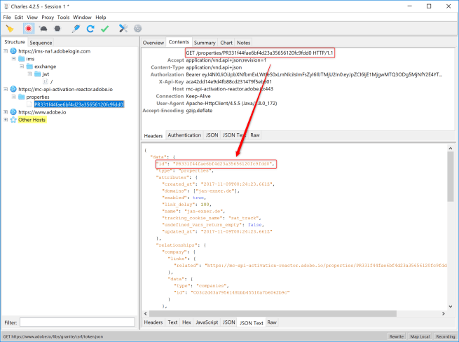Image resolution: width=459 pixels, height=342 pixels.
Task: Select the Summary tab
Action: click(205, 43)
